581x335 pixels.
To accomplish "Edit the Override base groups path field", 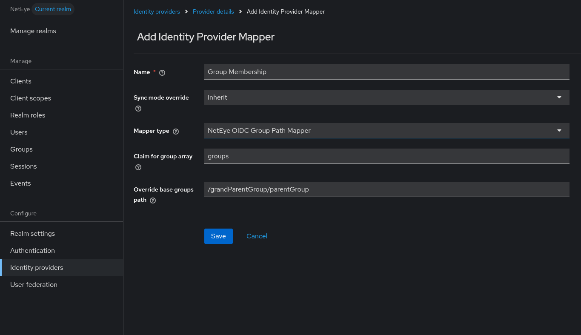I will (x=386, y=189).
